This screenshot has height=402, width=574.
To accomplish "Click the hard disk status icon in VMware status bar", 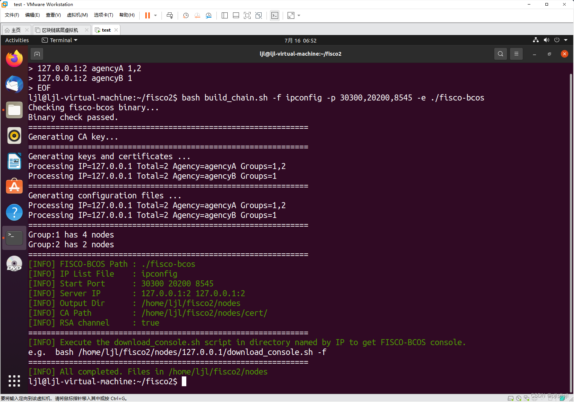I will (x=510, y=398).
